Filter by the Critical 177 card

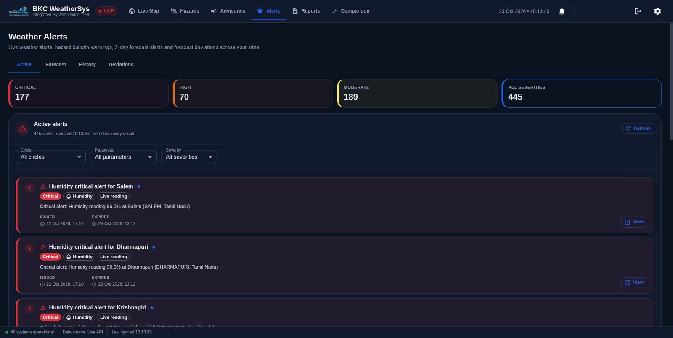point(88,93)
